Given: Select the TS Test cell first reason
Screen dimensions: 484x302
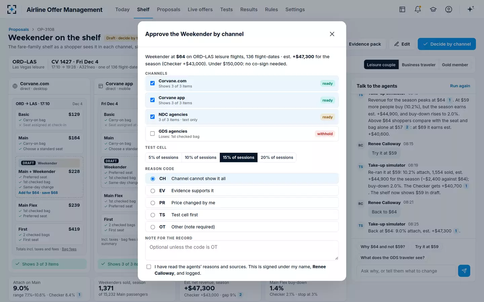Looking at the screenshot, I should click(x=242, y=215).
